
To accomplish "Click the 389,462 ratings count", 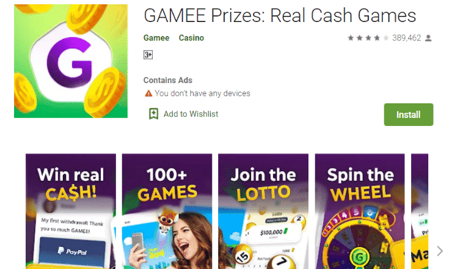I will pyautogui.click(x=406, y=38).
